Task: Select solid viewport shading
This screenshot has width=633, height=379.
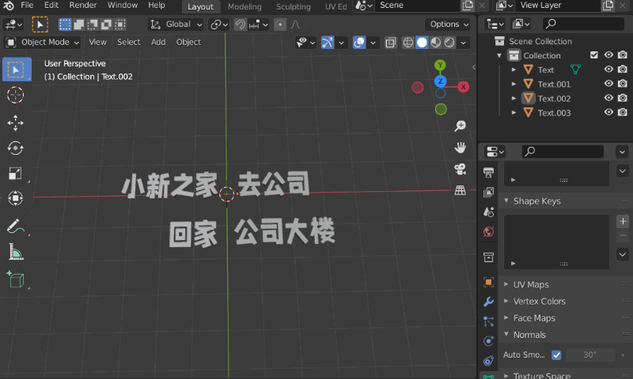Action: click(422, 43)
